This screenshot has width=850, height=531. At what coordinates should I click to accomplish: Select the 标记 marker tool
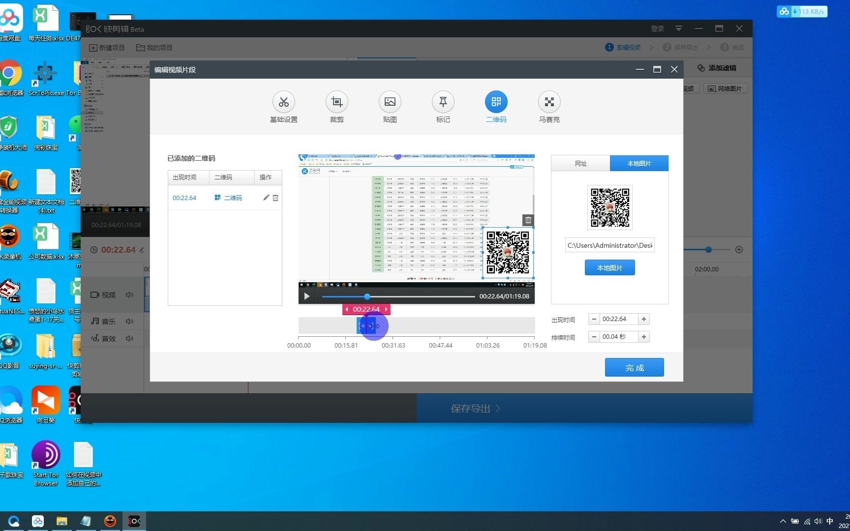click(x=443, y=107)
